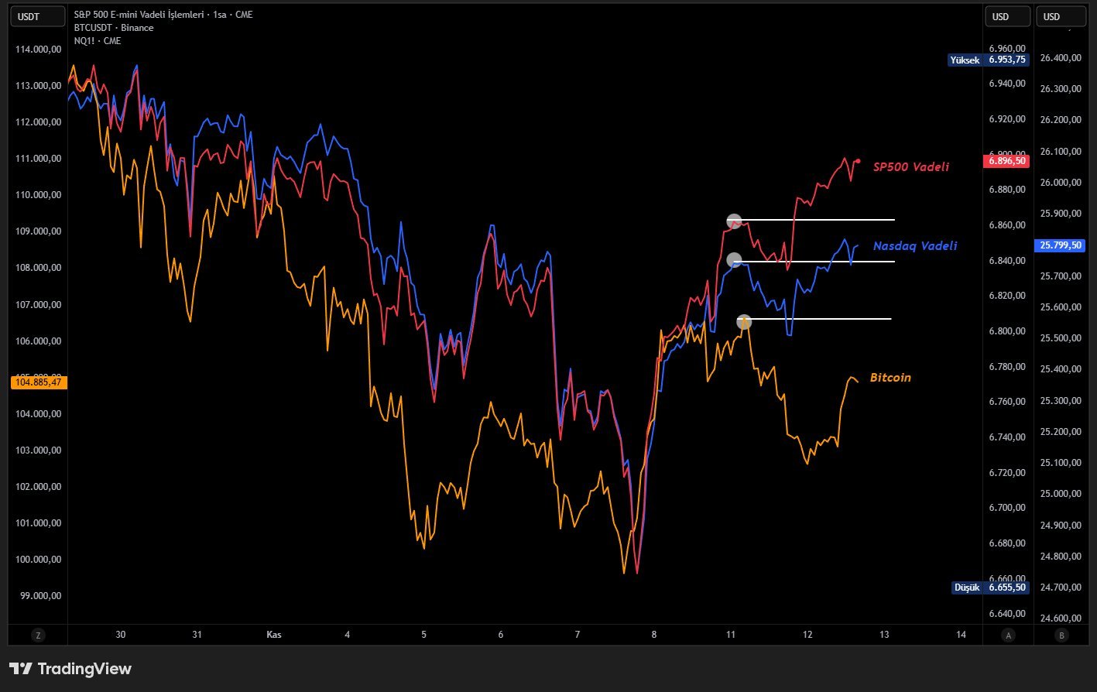Viewport: 1097px width, 692px height.
Task: Select the Nasdaq Vadeli text annotation
Action: click(x=914, y=245)
